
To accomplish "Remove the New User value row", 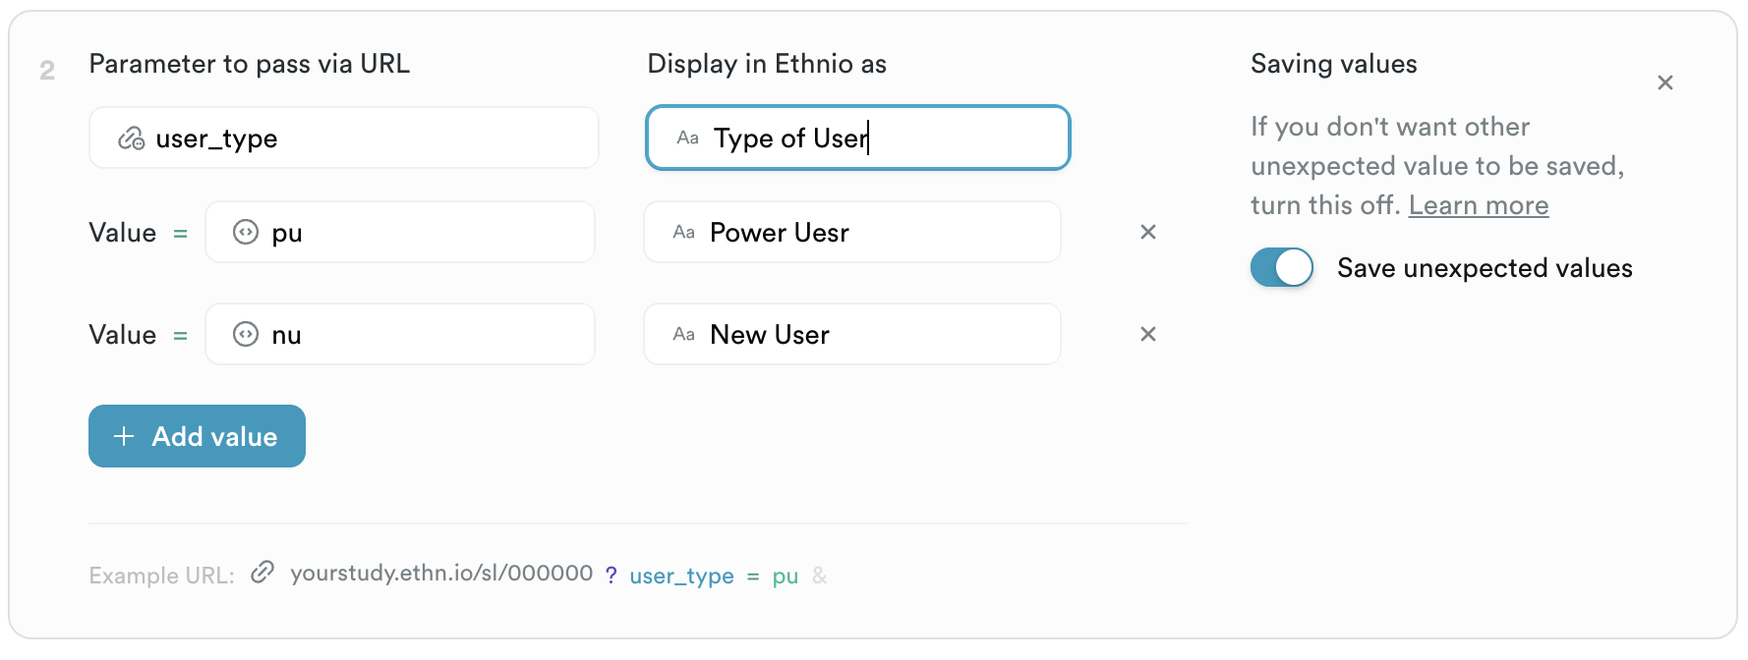I will click(1147, 335).
